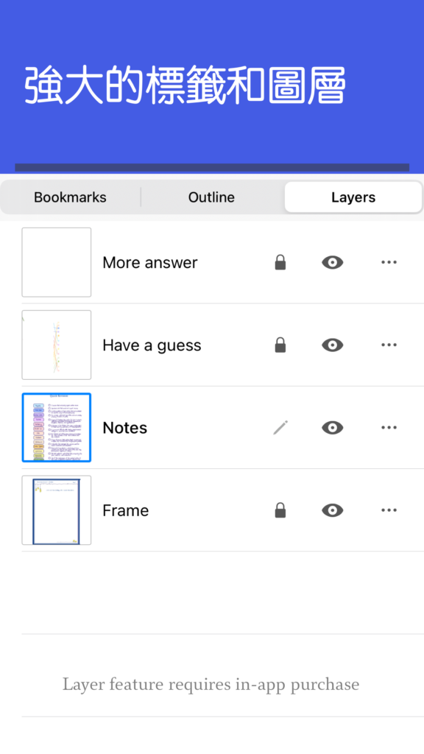Open more options for Notes layer
The image size is (424, 754).
389,428
